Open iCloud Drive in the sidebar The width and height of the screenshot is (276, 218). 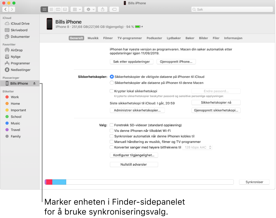pos(20,24)
